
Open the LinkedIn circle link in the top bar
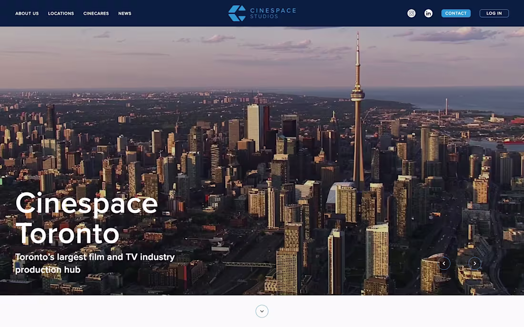click(x=428, y=13)
